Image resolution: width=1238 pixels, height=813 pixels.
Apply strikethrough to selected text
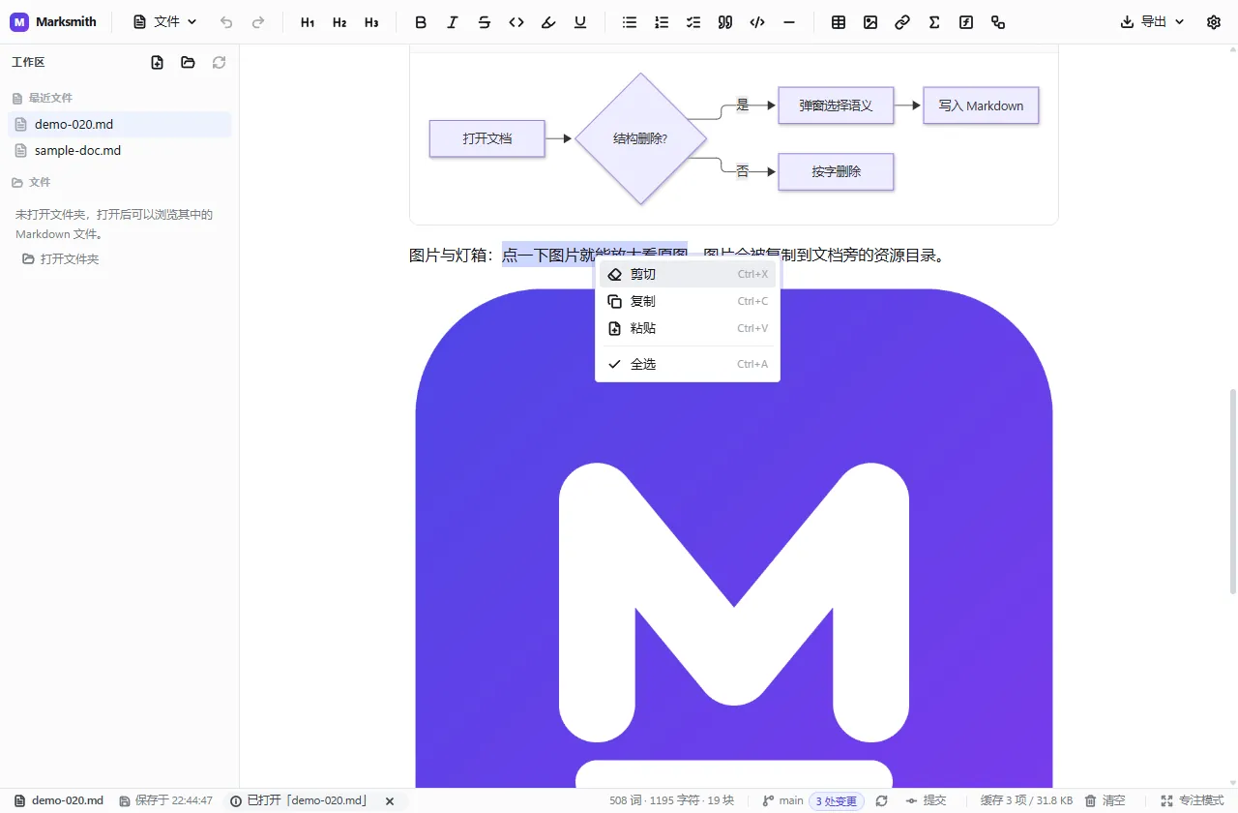pyautogui.click(x=485, y=22)
